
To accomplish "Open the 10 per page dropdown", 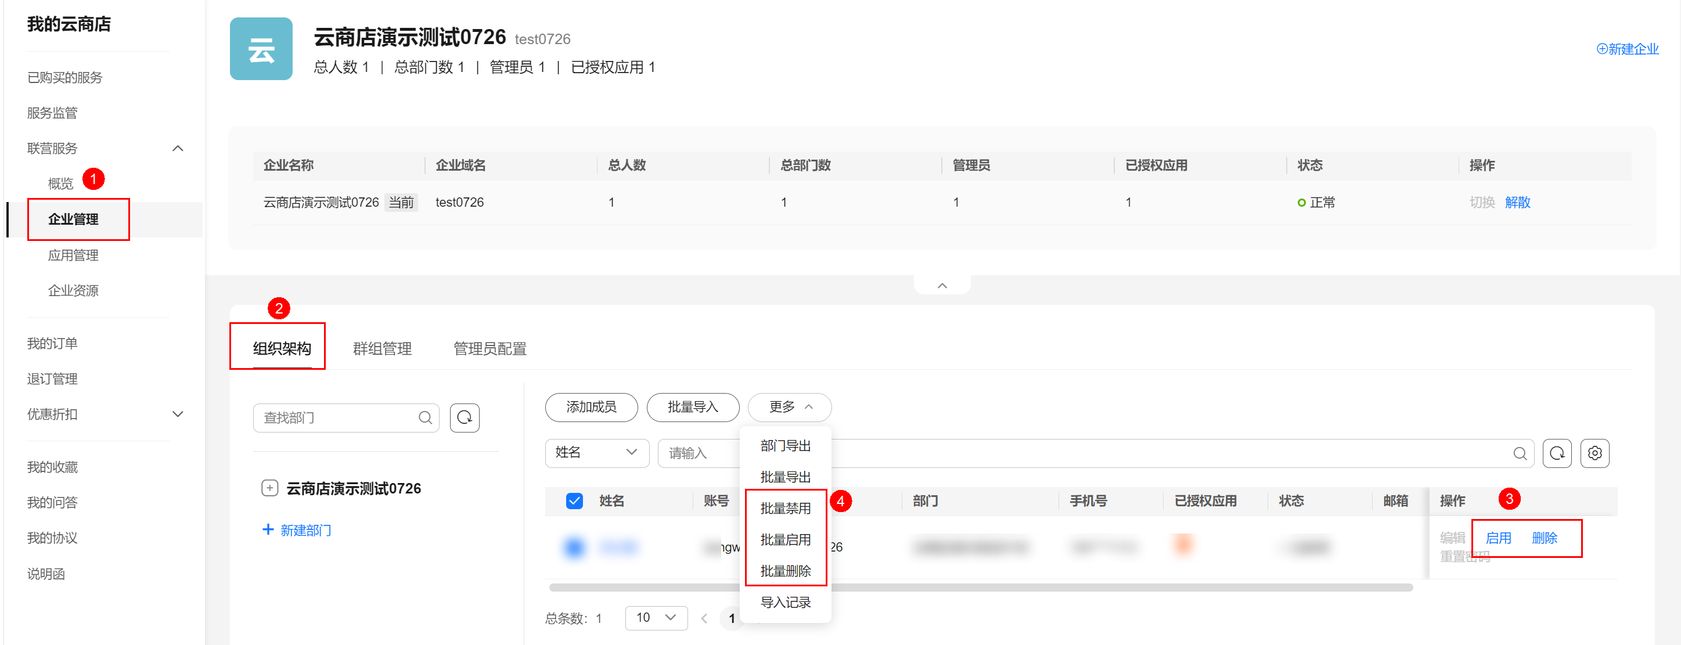I will pyautogui.click(x=656, y=617).
